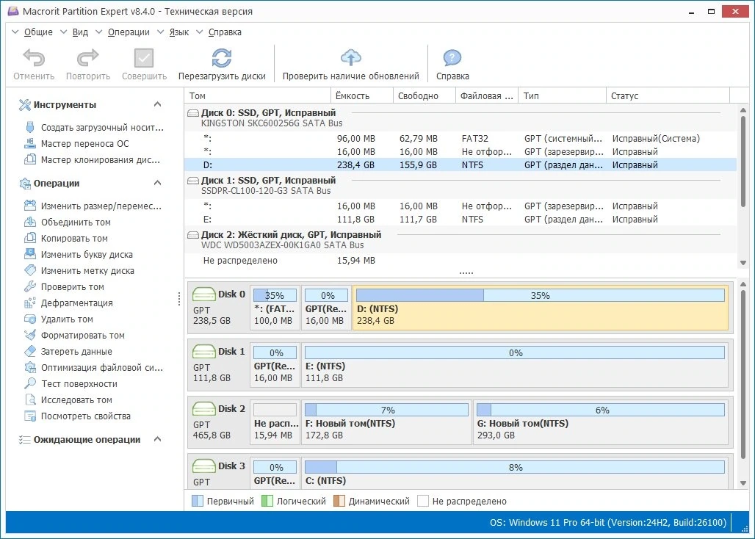Collapse the Операции panel section
Screen dimensions: 755x539
pyautogui.click(x=157, y=183)
